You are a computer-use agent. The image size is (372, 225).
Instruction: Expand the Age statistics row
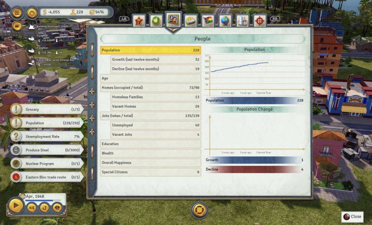pos(150,78)
